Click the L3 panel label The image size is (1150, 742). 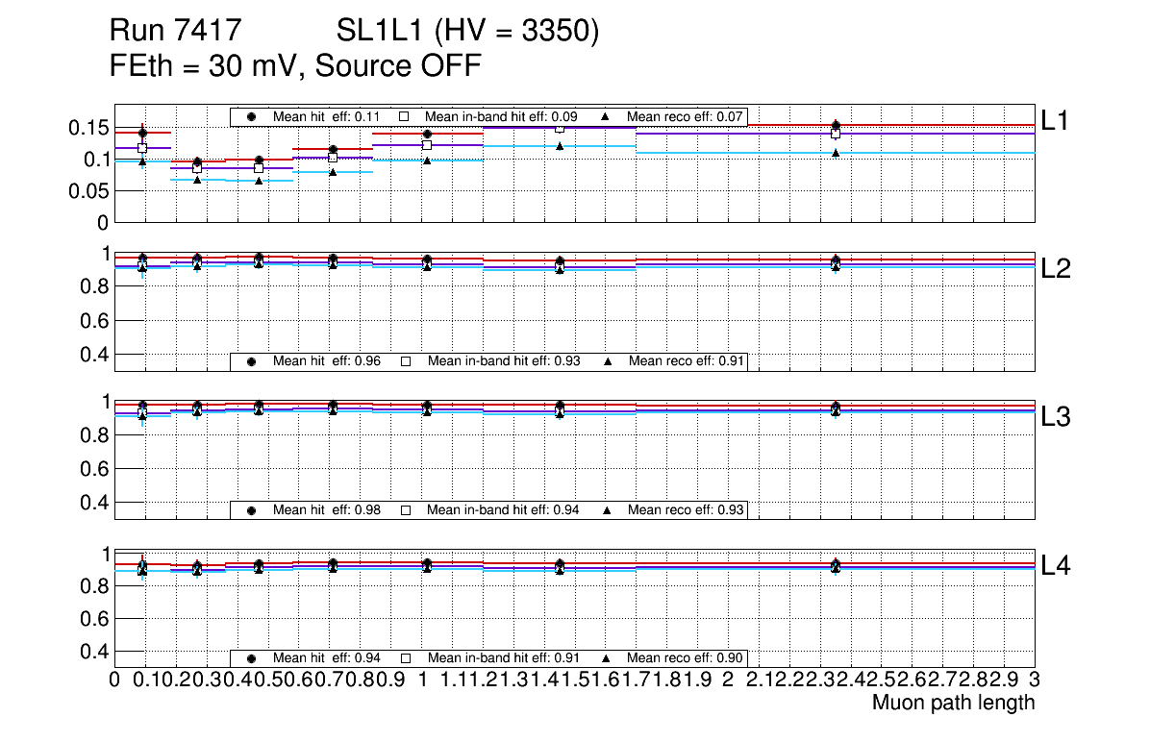coord(1056,417)
